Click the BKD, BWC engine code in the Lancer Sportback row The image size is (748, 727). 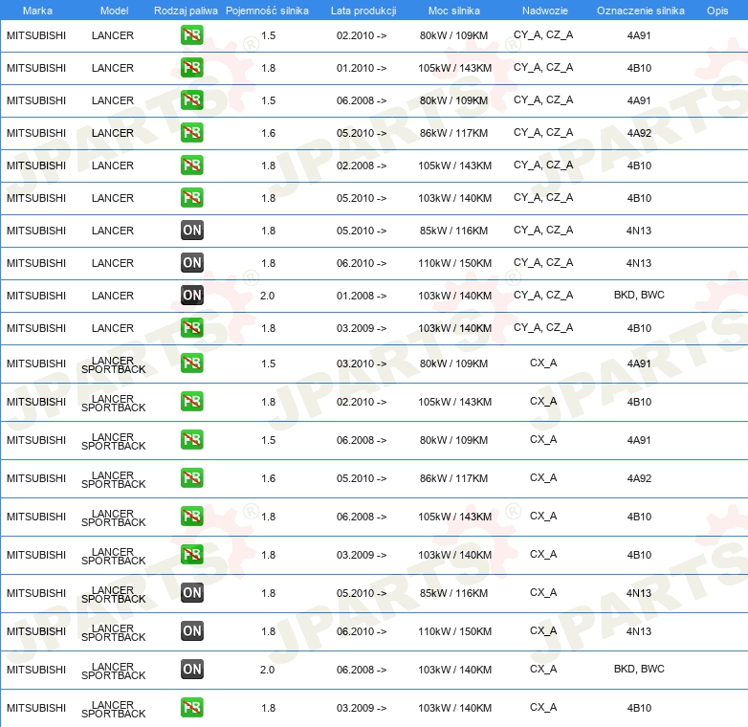pyautogui.click(x=639, y=670)
